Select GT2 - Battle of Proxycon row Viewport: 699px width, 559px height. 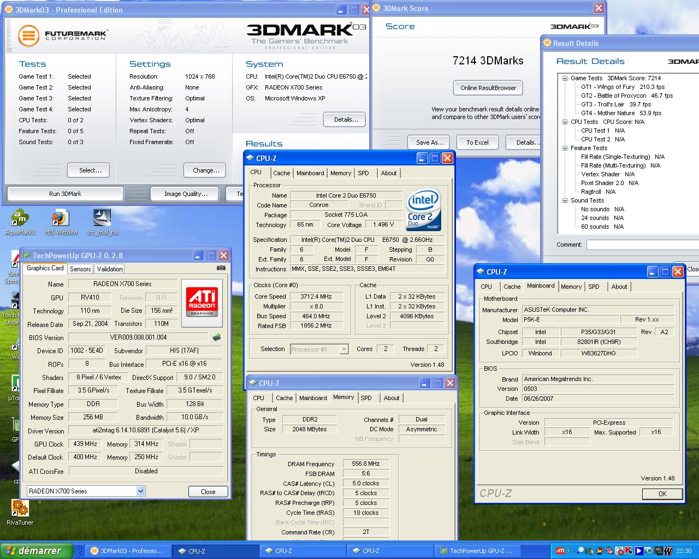(x=627, y=96)
